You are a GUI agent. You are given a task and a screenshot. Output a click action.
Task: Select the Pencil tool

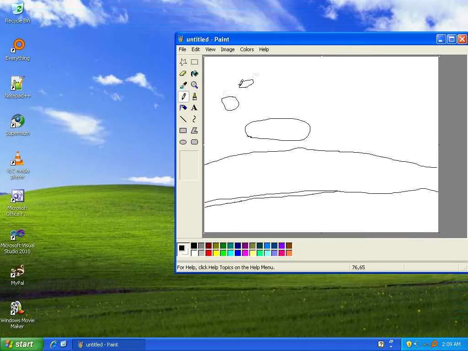coord(183,96)
